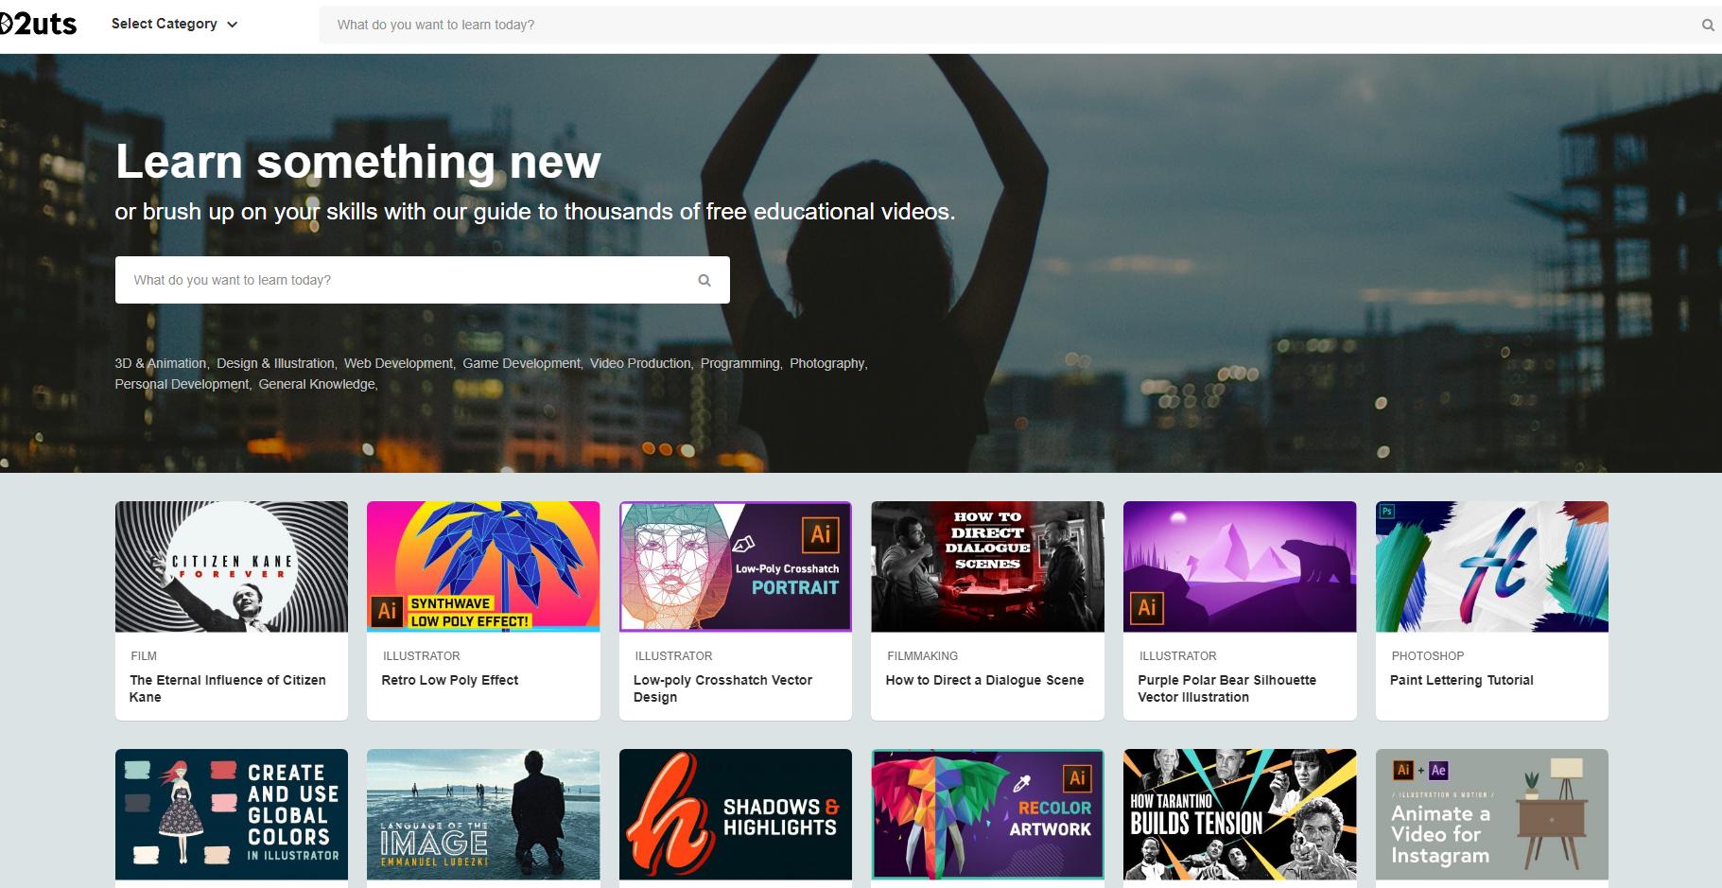Click the Low-poly Crosshatch Vector Design title
1722x888 pixels.
(722, 688)
